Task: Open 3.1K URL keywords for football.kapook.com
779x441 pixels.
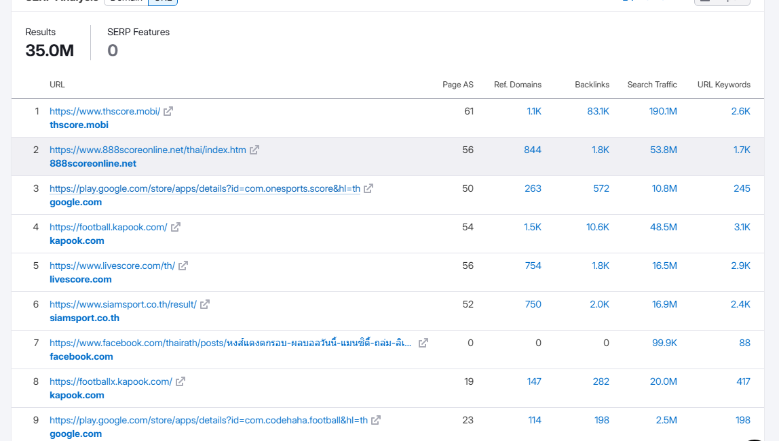Action: click(742, 227)
